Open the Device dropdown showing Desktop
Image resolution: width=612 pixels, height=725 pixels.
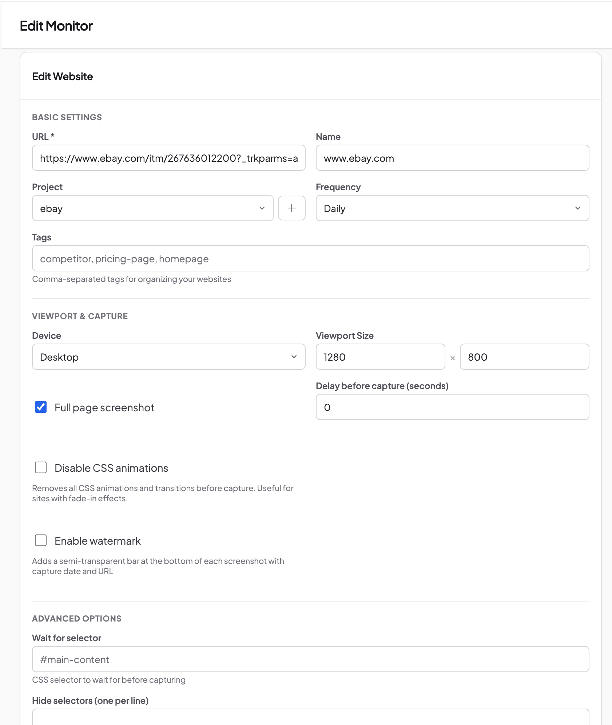click(x=168, y=357)
